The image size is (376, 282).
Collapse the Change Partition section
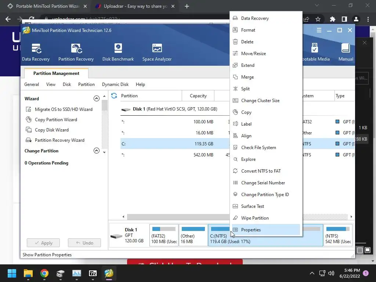point(97,151)
